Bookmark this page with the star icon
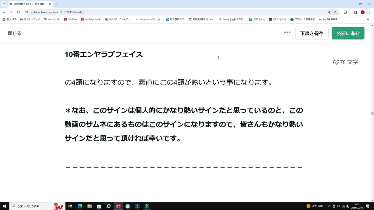374x210 pixels. click(x=335, y=12)
